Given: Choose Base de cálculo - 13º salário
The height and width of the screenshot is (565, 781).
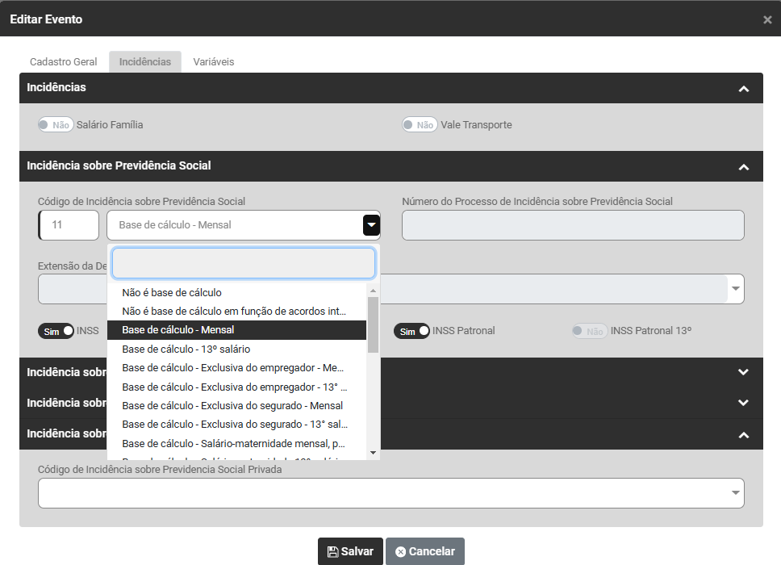Looking at the screenshot, I should pos(236,349).
